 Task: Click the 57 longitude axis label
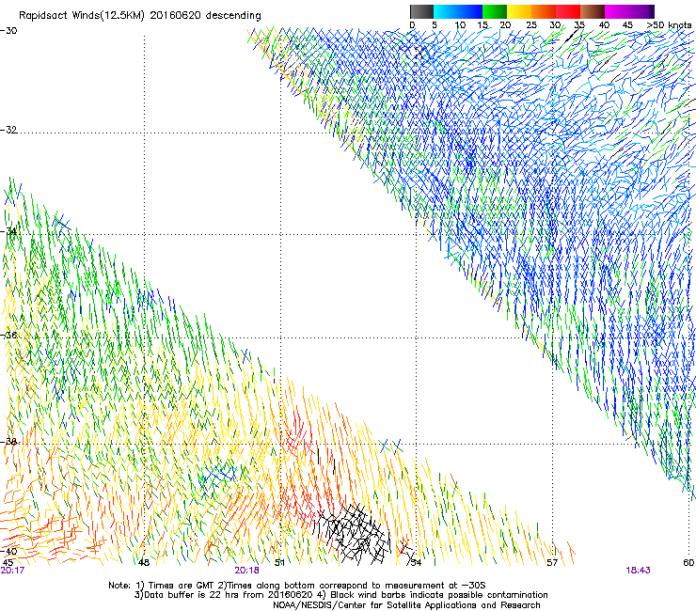[x=552, y=562]
